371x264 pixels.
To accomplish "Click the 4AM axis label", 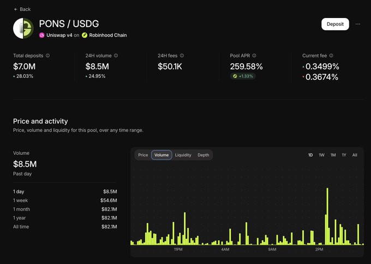I will (225, 249).
